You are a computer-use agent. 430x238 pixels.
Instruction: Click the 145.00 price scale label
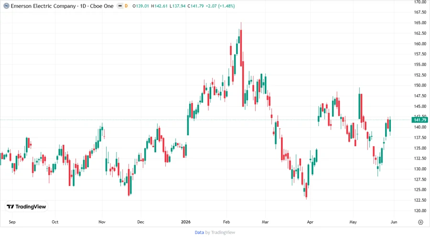pyautogui.click(x=420, y=106)
